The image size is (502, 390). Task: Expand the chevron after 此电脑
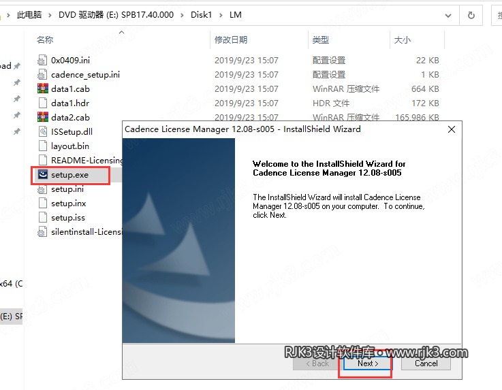50,15
